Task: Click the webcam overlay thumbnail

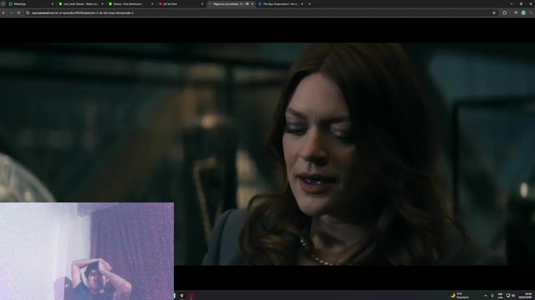Action: pyautogui.click(x=87, y=251)
